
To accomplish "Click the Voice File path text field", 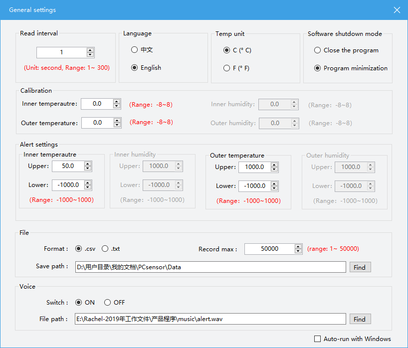I will coord(210,319).
